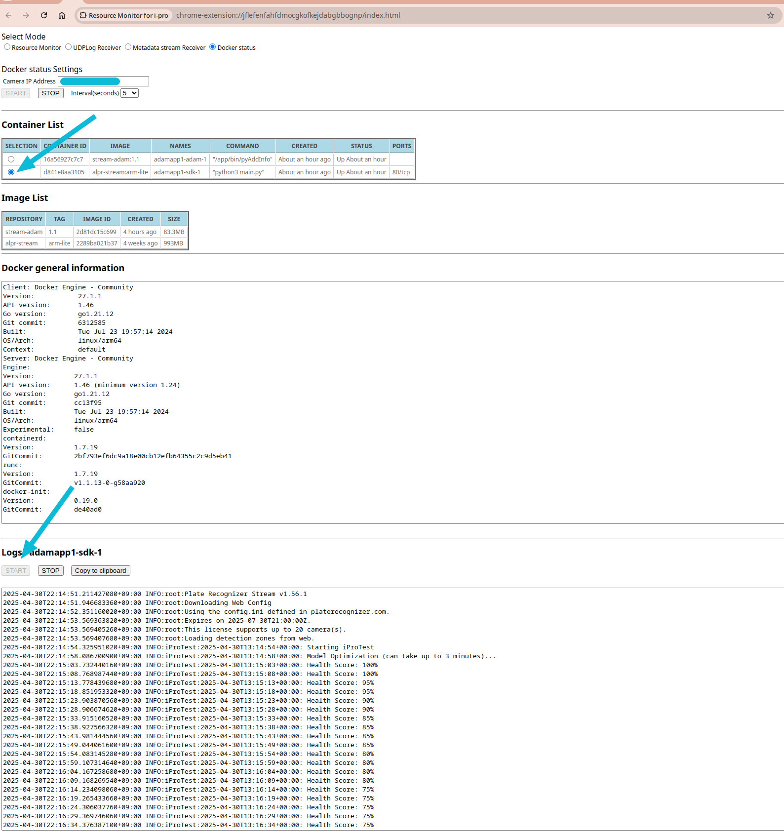Click the Camera IP Address field
The width and height of the screenshot is (784, 837).
click(103, 81)
